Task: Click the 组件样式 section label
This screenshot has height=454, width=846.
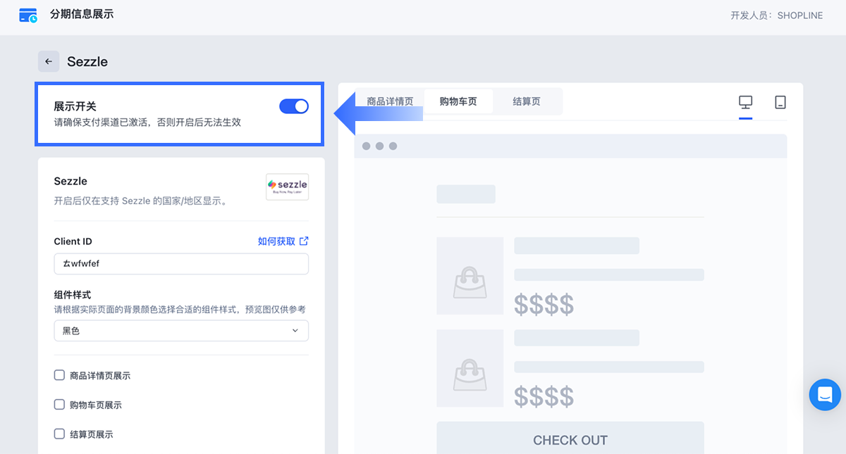Action: (73, 295)
